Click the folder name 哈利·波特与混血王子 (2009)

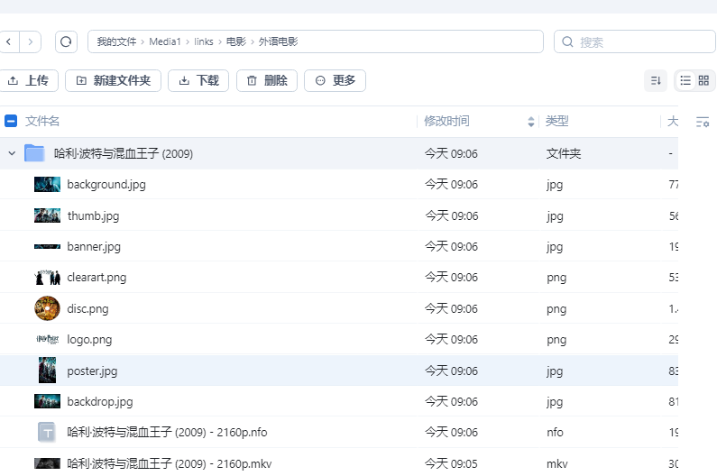coord(124,153)
